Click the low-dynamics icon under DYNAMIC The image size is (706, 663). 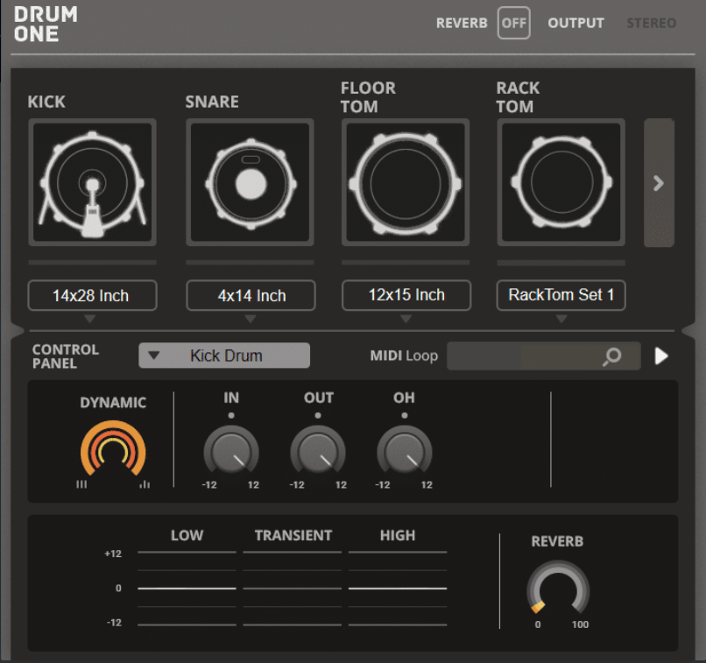81,484
